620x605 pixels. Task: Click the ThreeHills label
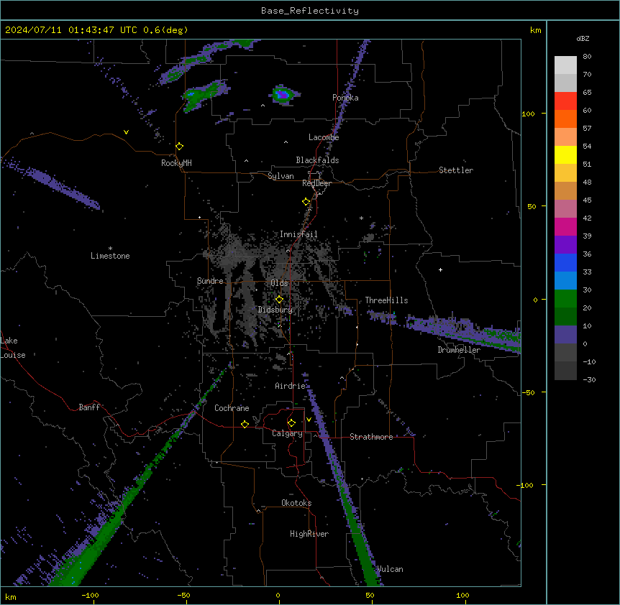(x=386, y=300)
